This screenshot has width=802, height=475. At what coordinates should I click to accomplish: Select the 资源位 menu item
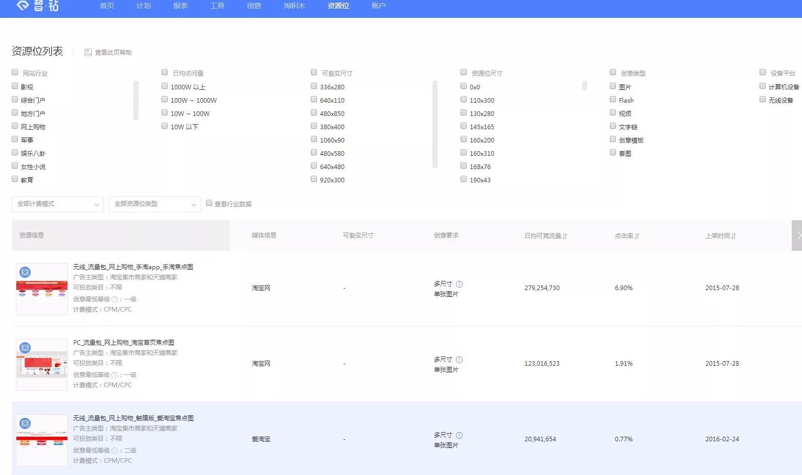pyautogui.click(x=338, y=6)
